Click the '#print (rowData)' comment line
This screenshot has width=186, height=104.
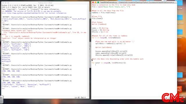click(x=99, y=24)
